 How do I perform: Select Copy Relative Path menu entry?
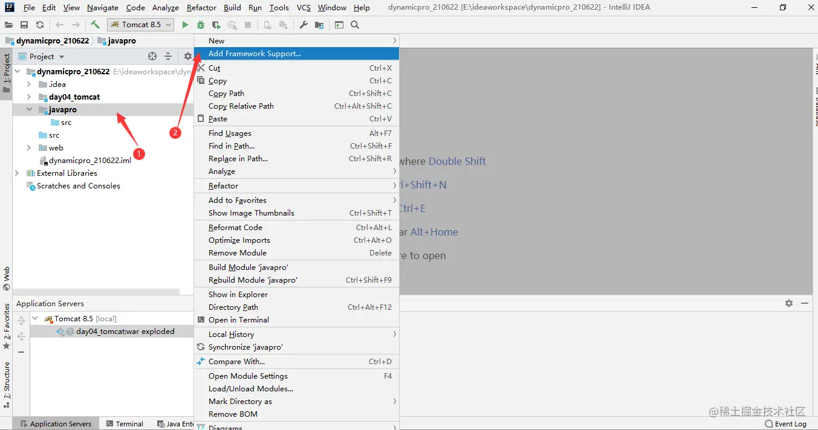[296, 106]
